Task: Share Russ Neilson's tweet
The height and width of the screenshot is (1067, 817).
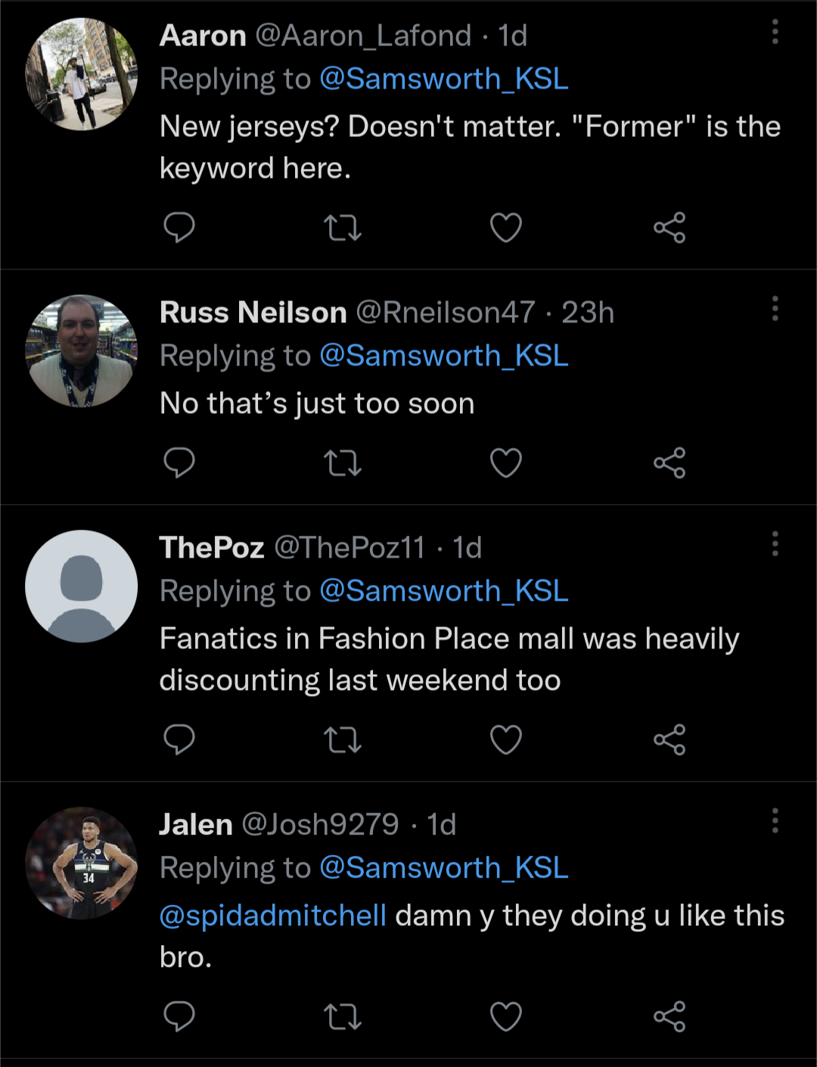Action: click(669, 462)
